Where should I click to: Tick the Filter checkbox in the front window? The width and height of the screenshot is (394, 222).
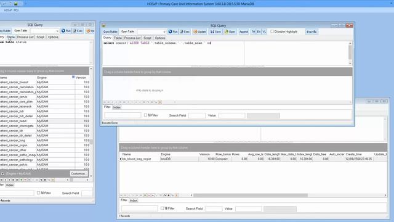coord(145,115)
